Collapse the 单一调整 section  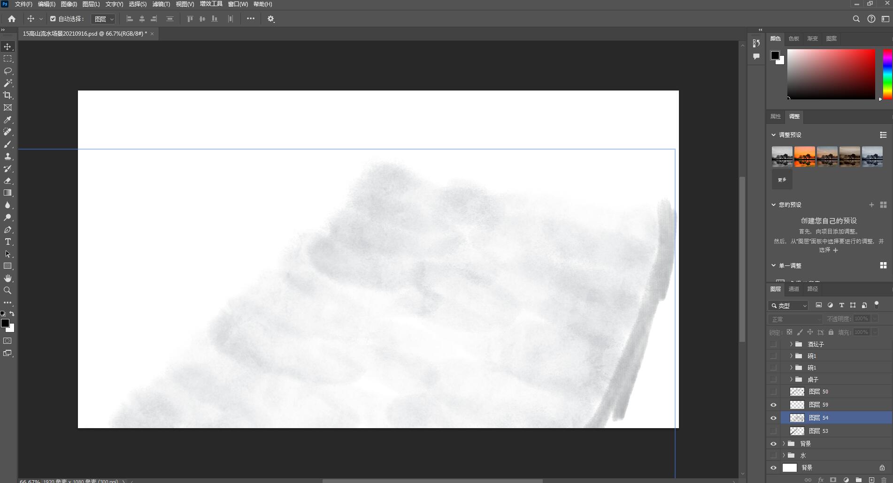tap(774, 265)
